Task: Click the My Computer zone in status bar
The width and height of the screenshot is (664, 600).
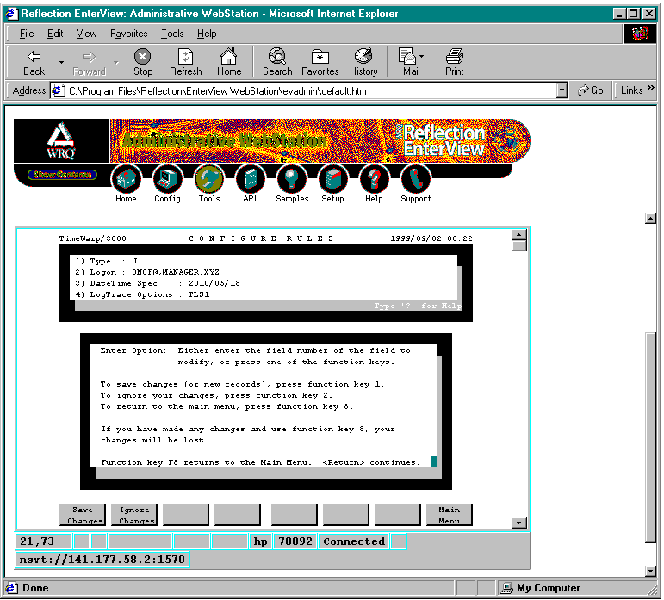Action: [x=540, y=588]
